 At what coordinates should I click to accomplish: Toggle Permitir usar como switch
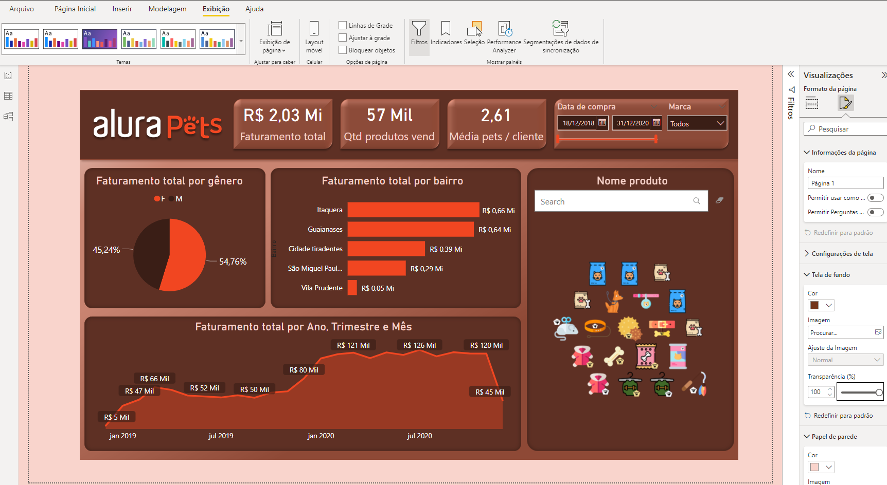coord(875,198)
